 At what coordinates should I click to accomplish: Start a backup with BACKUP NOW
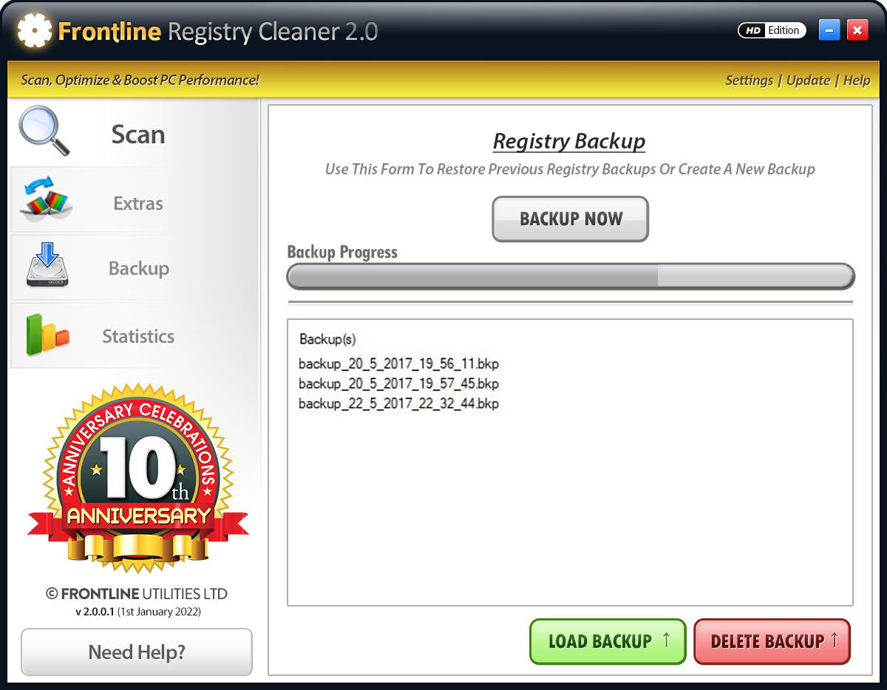(x=571, y=219)
